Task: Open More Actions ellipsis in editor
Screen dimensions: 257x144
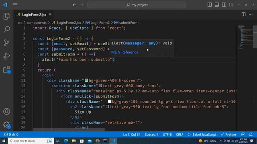Action: [x=251, y=14]
